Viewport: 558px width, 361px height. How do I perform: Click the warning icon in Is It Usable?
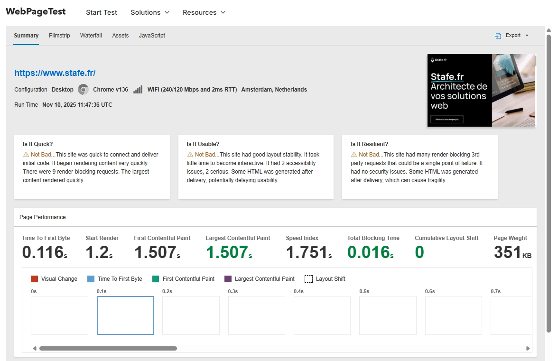pyautogui.click(x=190, y=154)
